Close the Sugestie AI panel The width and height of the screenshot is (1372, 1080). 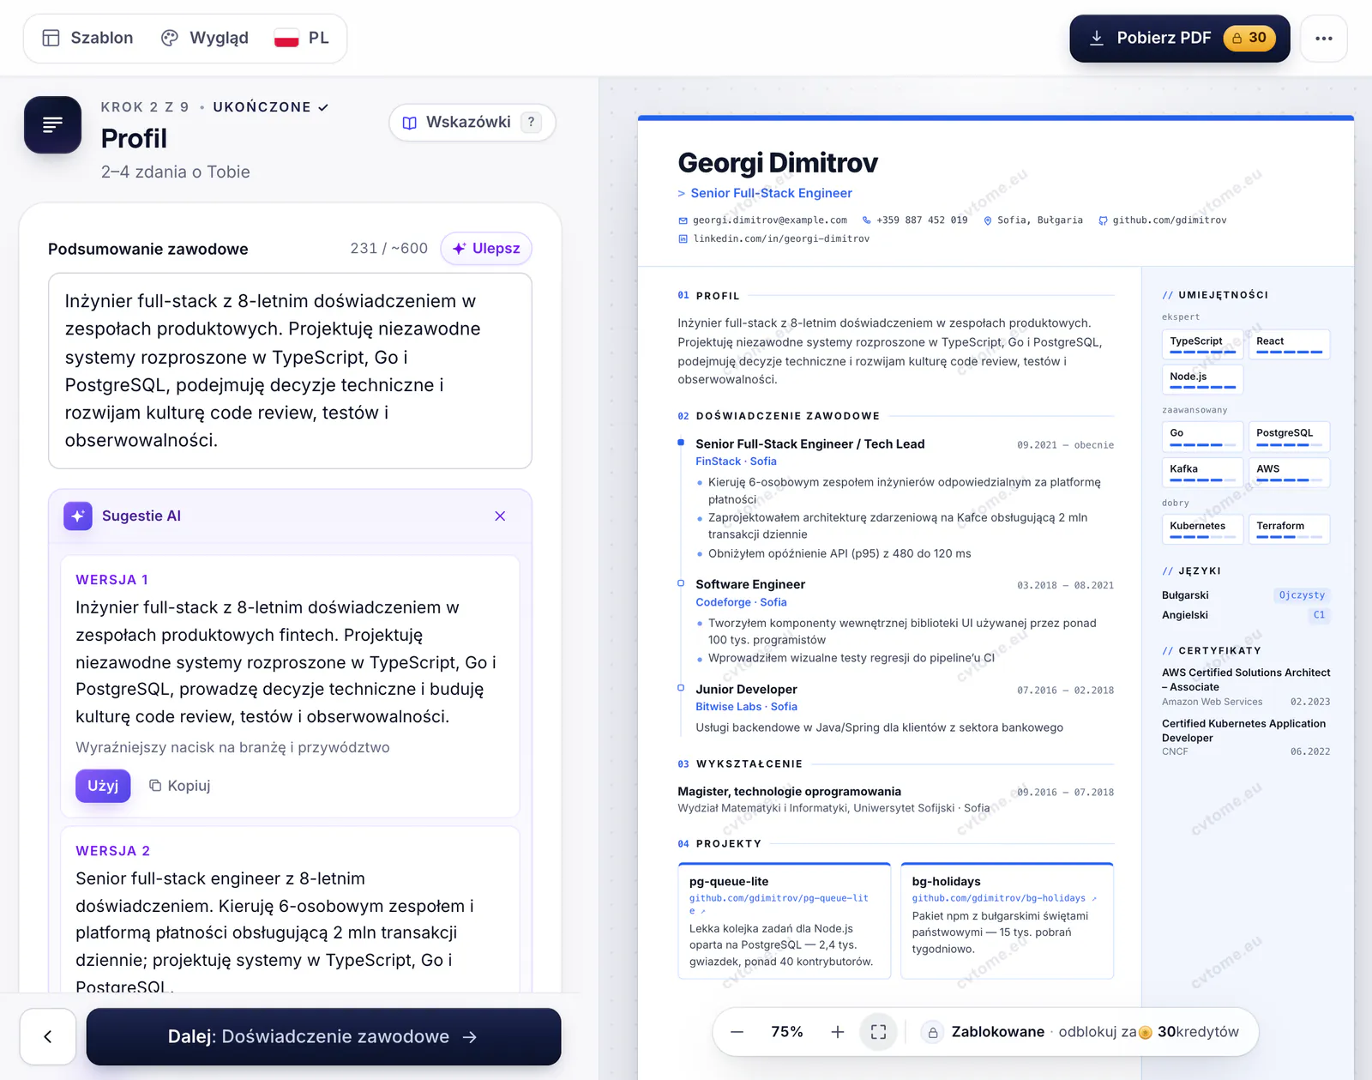tap(500, 516)
